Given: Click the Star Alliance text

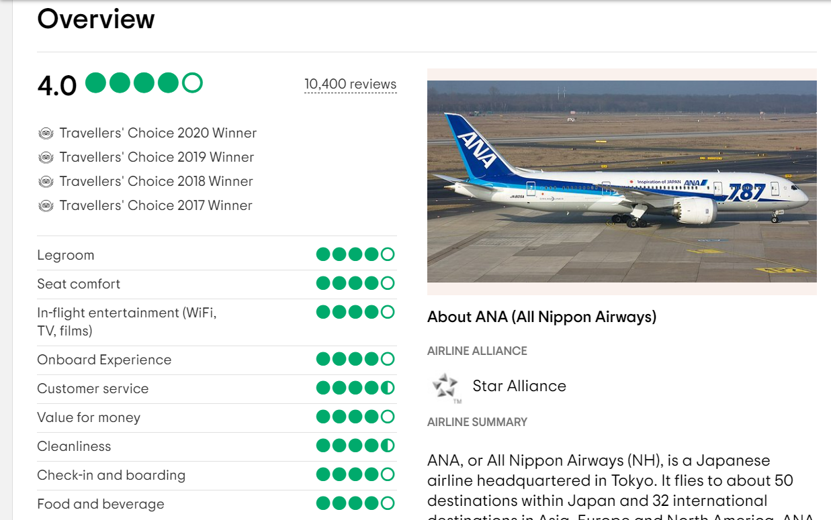Looking at the screenshot, I should point(519,386).
